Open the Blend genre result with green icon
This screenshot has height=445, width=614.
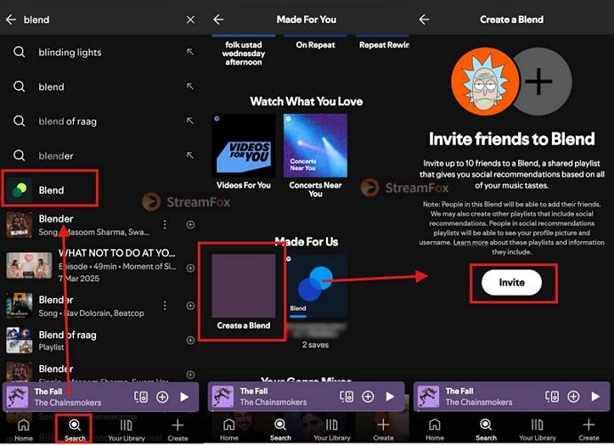point(50,189)
